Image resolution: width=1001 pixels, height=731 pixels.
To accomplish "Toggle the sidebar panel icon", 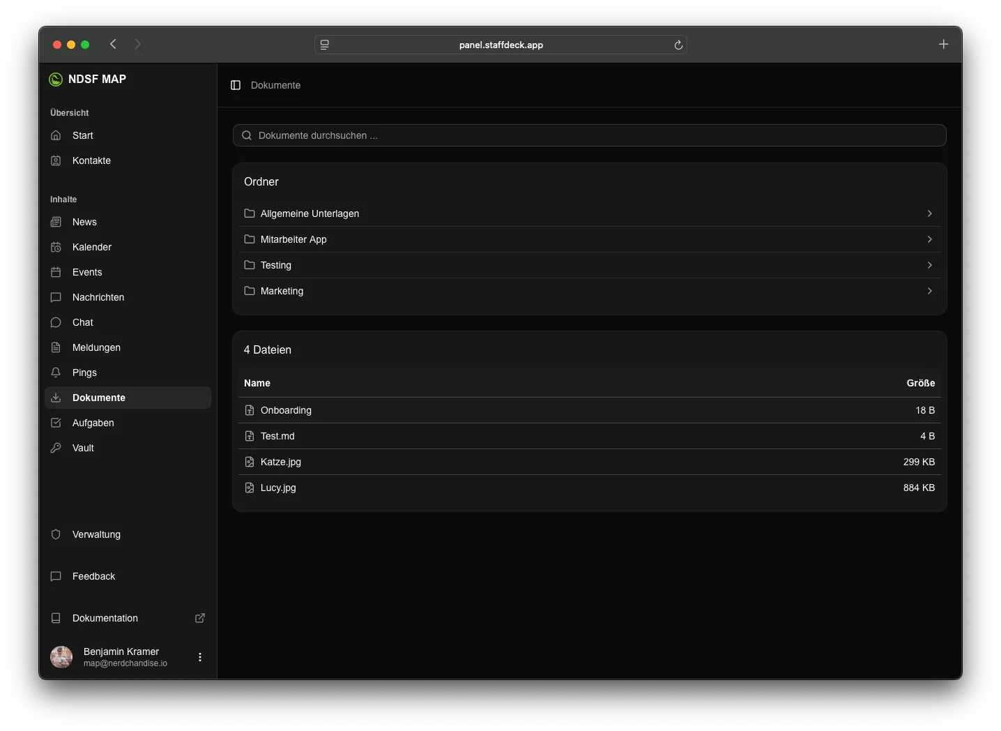I will (236, 85).
